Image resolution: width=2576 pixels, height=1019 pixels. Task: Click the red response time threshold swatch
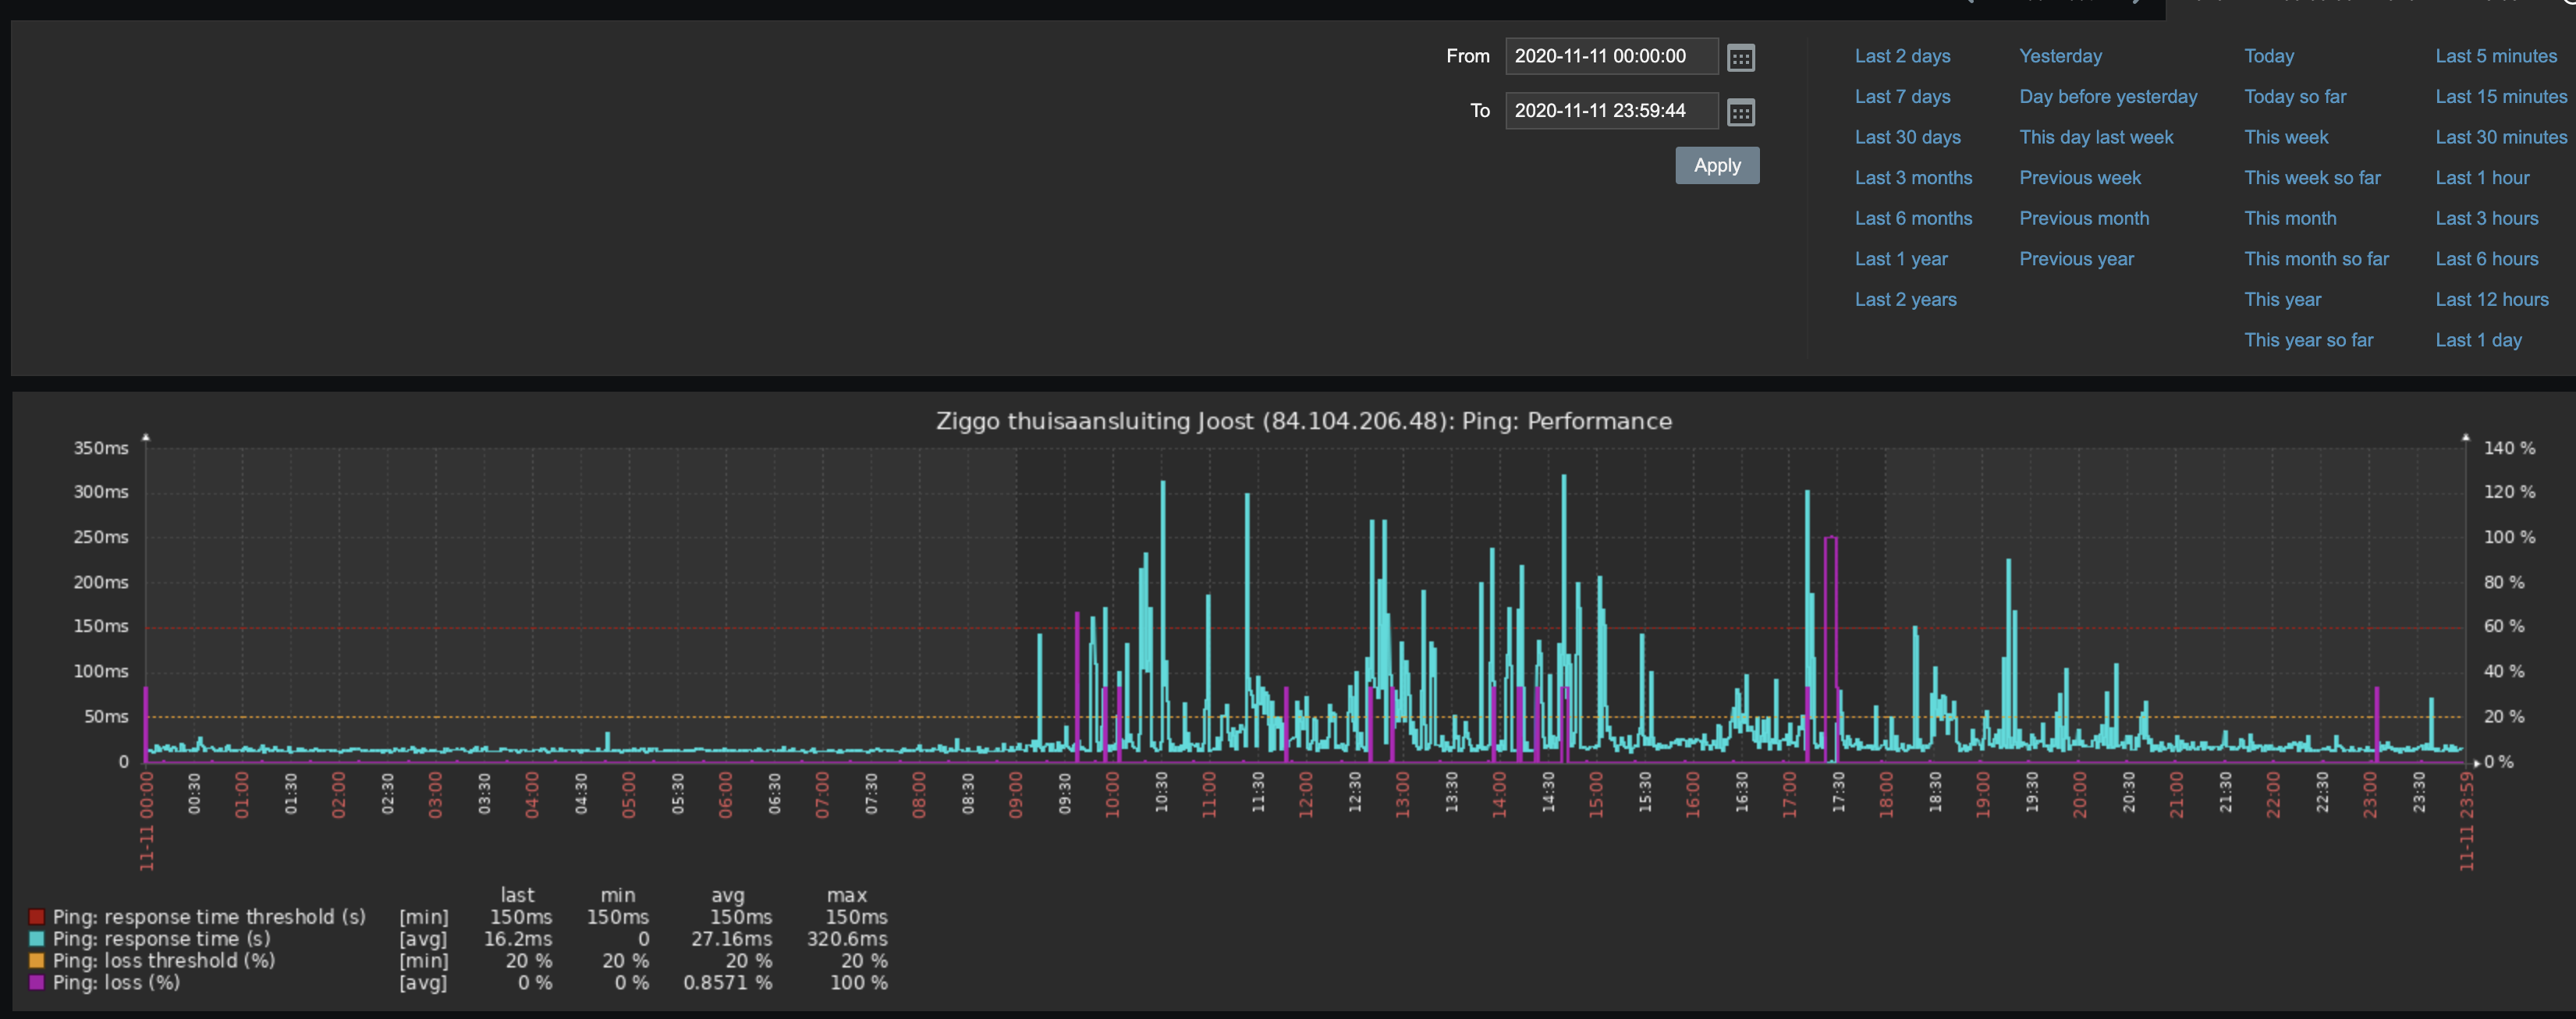[x=37, y=916]
